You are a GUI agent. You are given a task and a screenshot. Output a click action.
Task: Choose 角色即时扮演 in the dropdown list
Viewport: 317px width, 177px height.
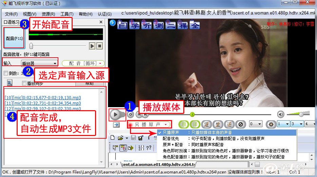227,151
